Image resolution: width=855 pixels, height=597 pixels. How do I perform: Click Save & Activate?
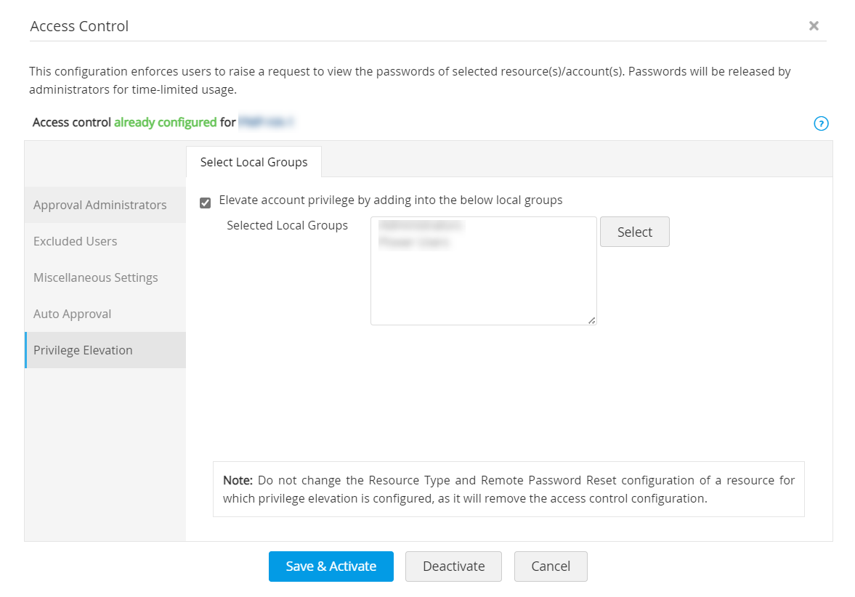click(331, 566)
